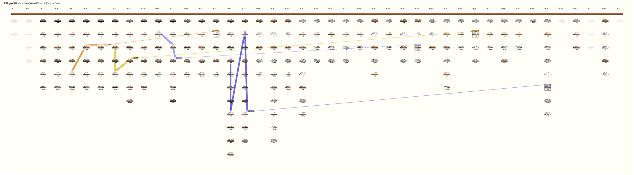The width and height of the screenshot is (634, 175).
Task: Select the faded p1 pendant in column 1
Action: [x=14, y=21]
